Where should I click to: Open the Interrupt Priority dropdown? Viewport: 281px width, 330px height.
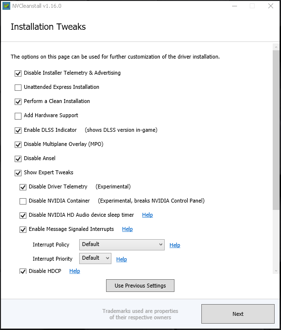coord(95,258)
